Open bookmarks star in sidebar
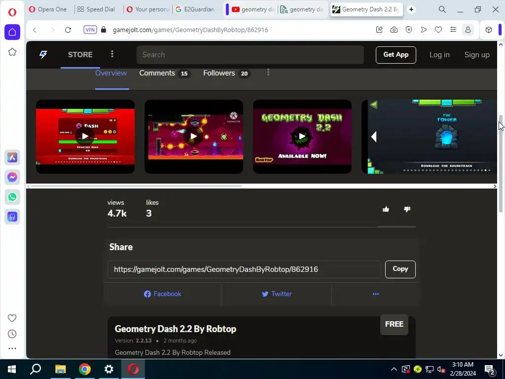The width and height of the screenshot is (505, 379). pos(12,52)
